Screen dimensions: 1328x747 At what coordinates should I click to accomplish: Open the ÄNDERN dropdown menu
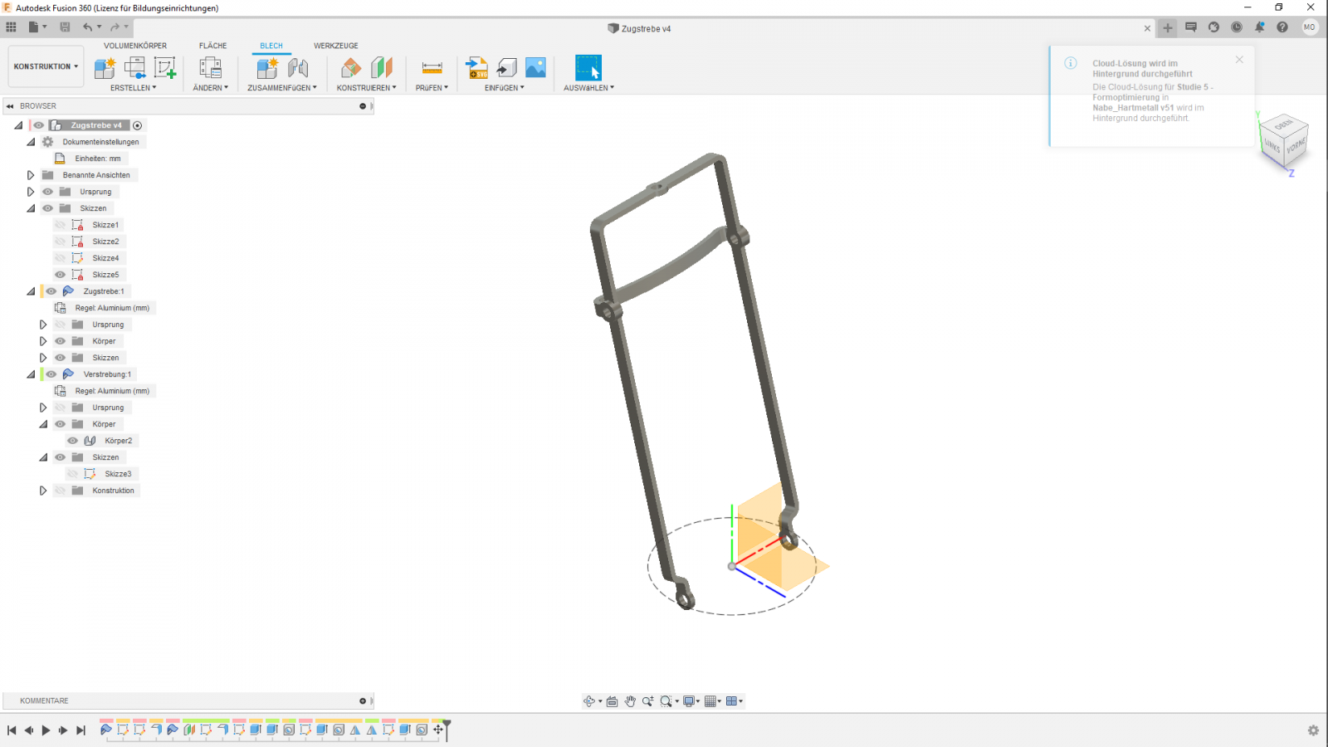211,88
